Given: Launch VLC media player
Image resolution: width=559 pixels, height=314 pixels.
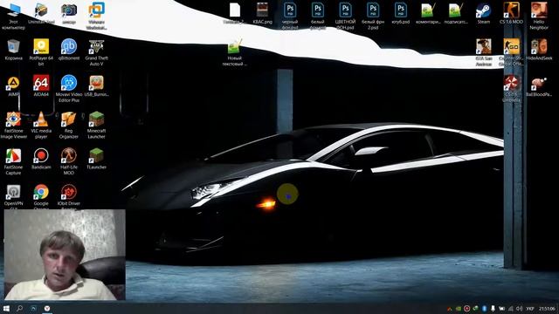Looking at the screenshot, I should (41, 125).
